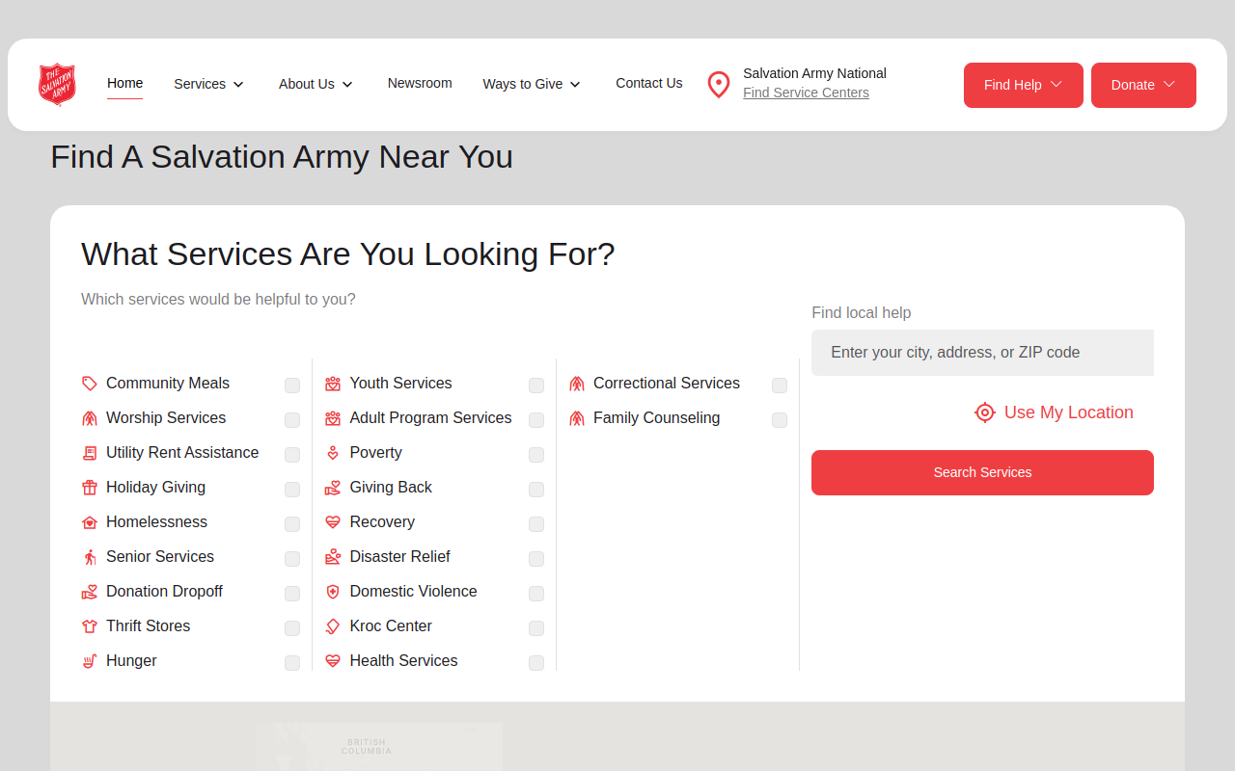Expand the About Us menu chevron
The height and width of the screenshot is (771, 1235).
point(347,85)
